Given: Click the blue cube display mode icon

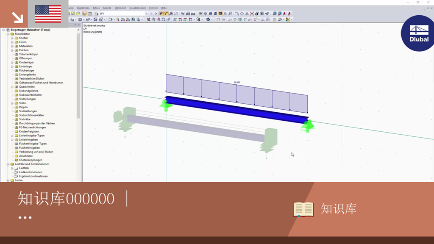Looking at the screenshot, I should (208, 19).
